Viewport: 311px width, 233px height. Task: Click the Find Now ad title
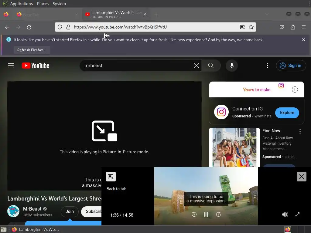271,131
